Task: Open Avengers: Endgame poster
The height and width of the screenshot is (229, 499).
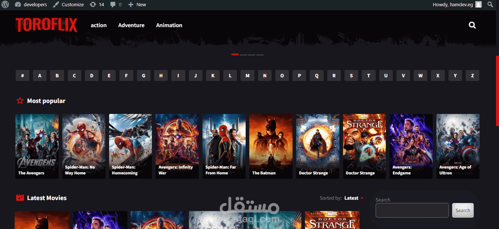Action: coord(411,146)
